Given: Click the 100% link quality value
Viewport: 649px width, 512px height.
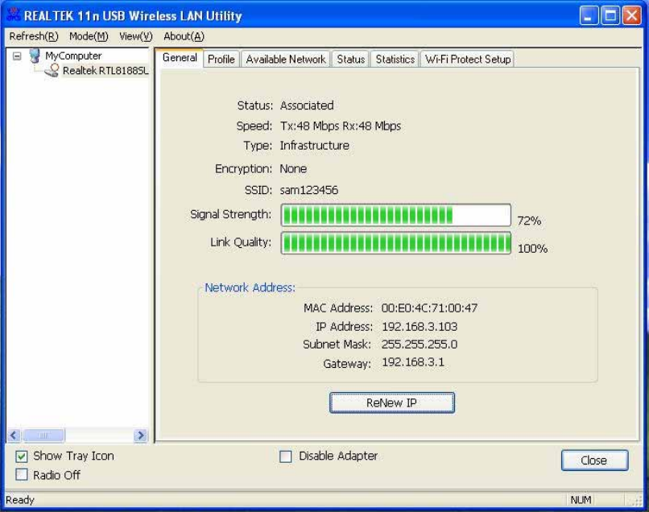Looking at the screenshot, I should tap(532, 248).
